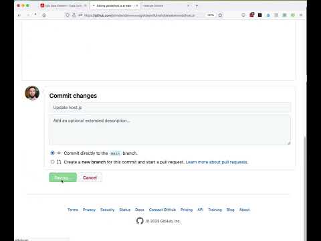Open the Training footer link
Viewport: 321px width, 241px height.
click(215, 210)
